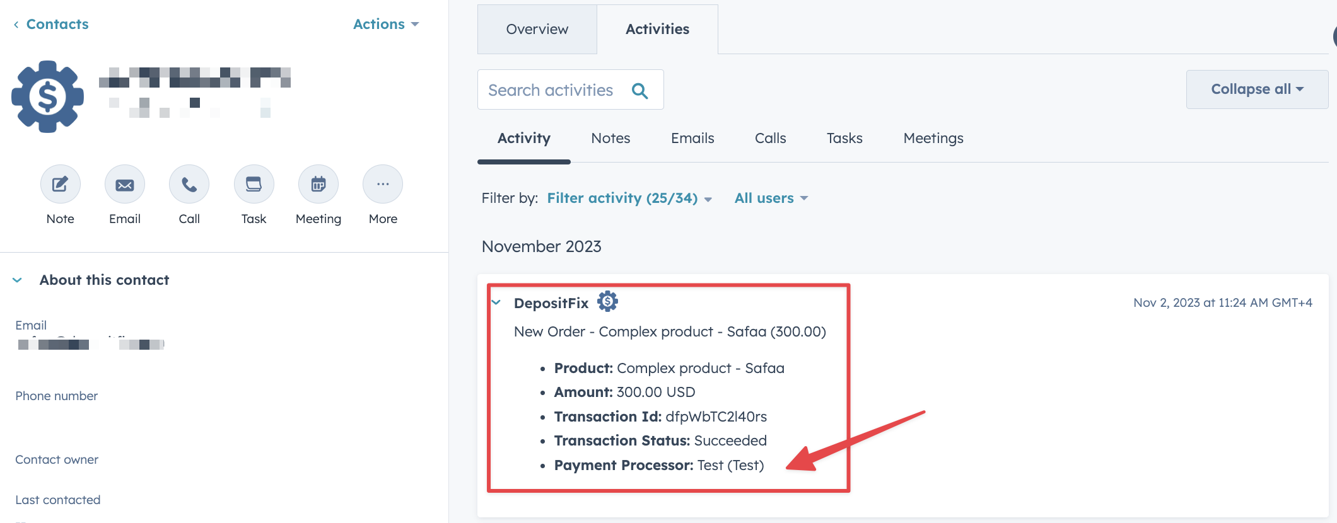This screenshot has height=523, width=1337.
Task: Switch to the Meetings sub-tab
Action: 933,139
